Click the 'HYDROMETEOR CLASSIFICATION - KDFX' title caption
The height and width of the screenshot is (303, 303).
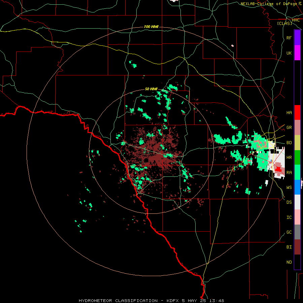click(x=130, y=301)
